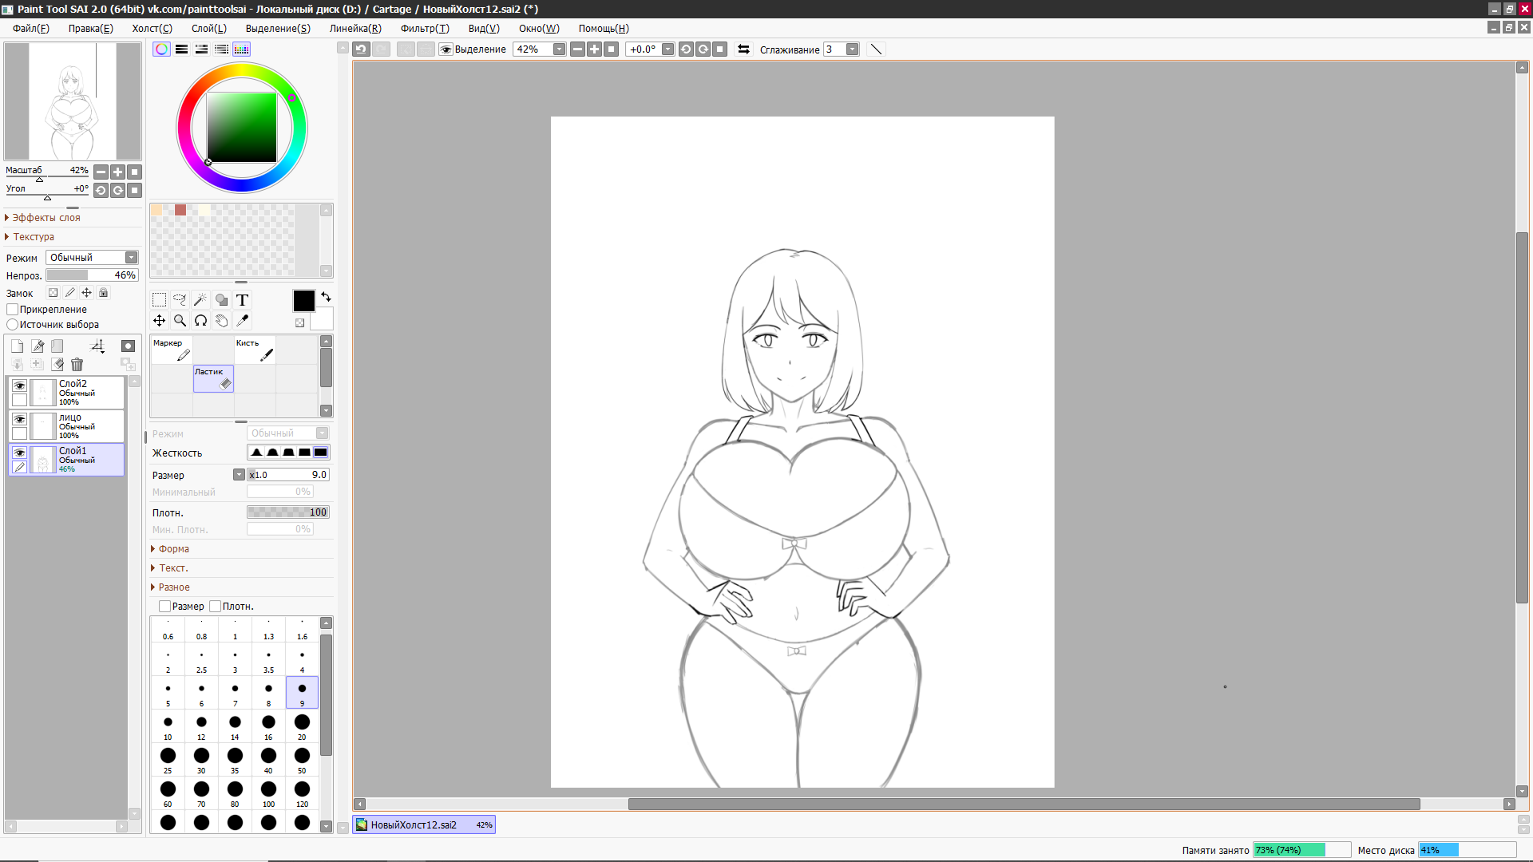1533x862 pixels.
Task: Open the Фильтр menu
Action: point(424,29)
